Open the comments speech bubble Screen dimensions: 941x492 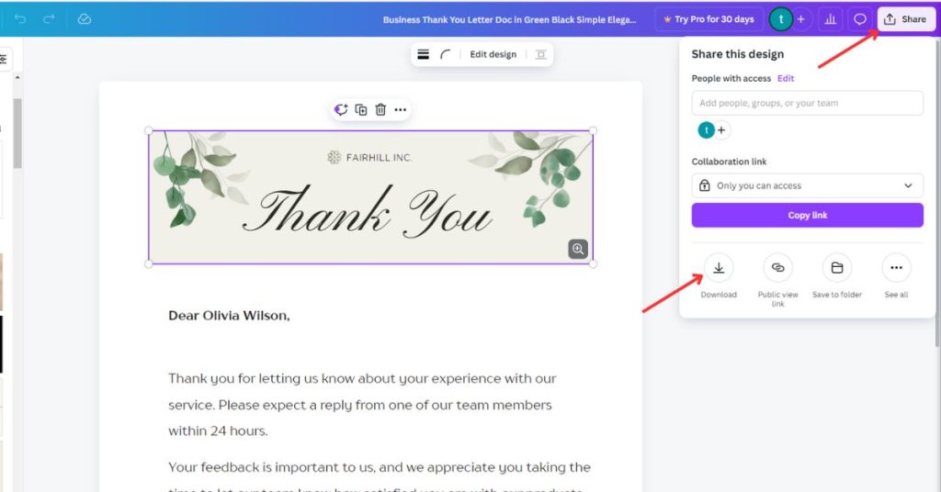point(860,19)
